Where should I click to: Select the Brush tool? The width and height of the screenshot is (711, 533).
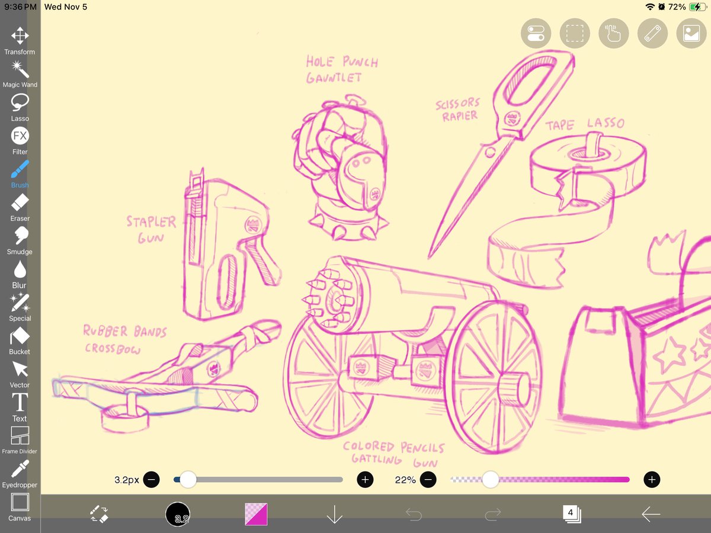tap(20, 174)
